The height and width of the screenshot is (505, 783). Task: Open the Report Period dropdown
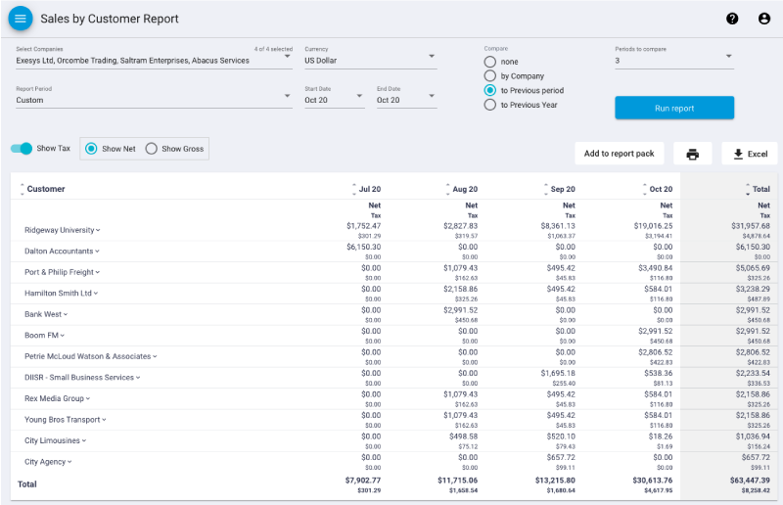[154, 100]
